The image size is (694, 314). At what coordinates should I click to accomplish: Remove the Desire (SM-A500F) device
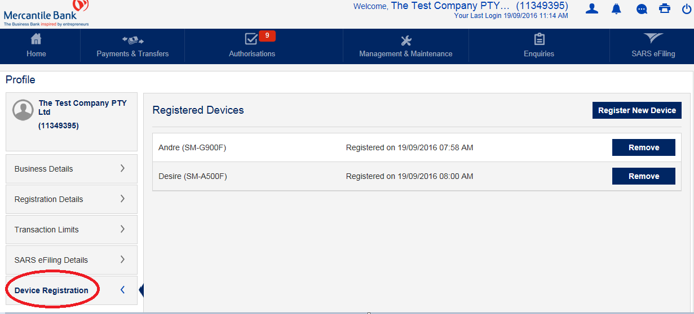pos(643,176)
